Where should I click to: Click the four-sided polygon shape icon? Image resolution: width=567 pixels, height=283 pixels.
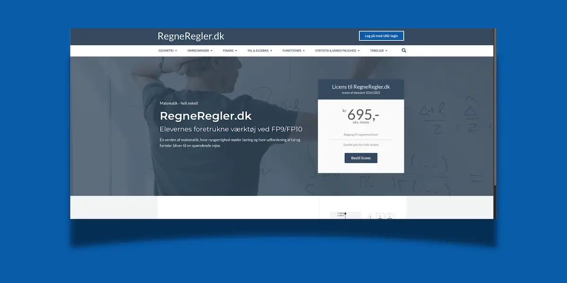[x=380, y=216]
